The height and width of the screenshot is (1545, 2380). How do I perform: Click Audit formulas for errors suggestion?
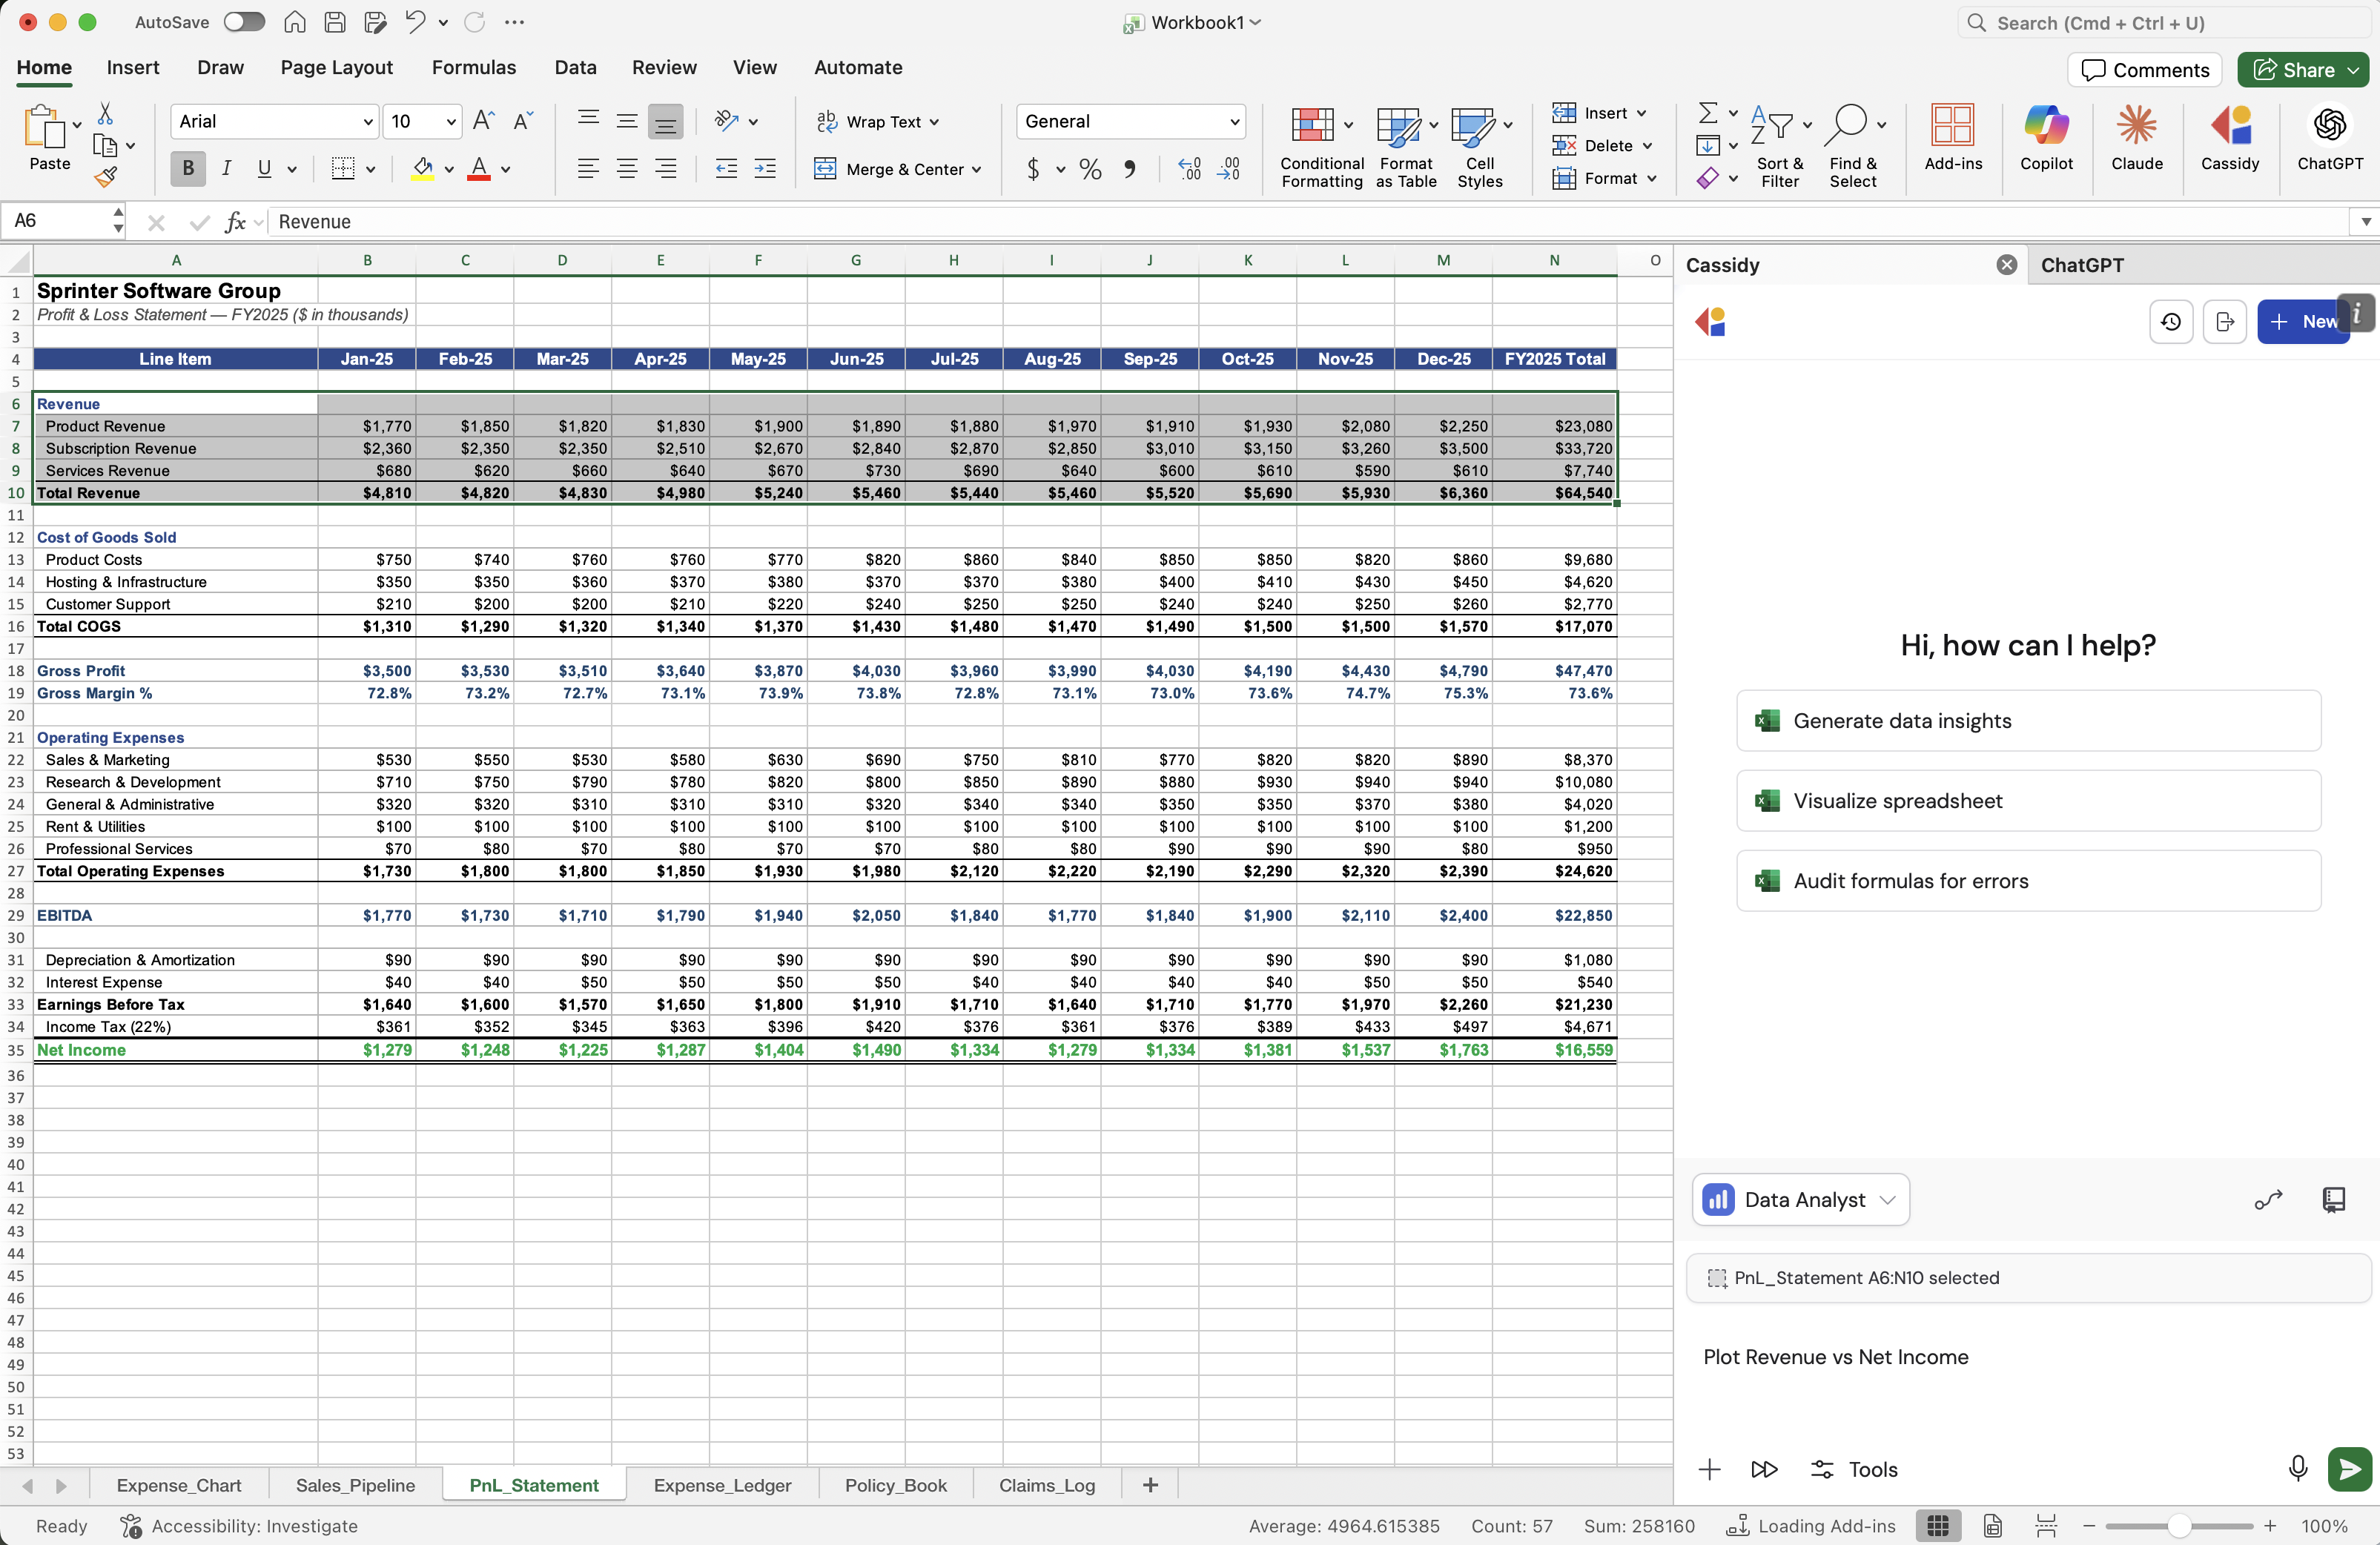(2028, 881)
